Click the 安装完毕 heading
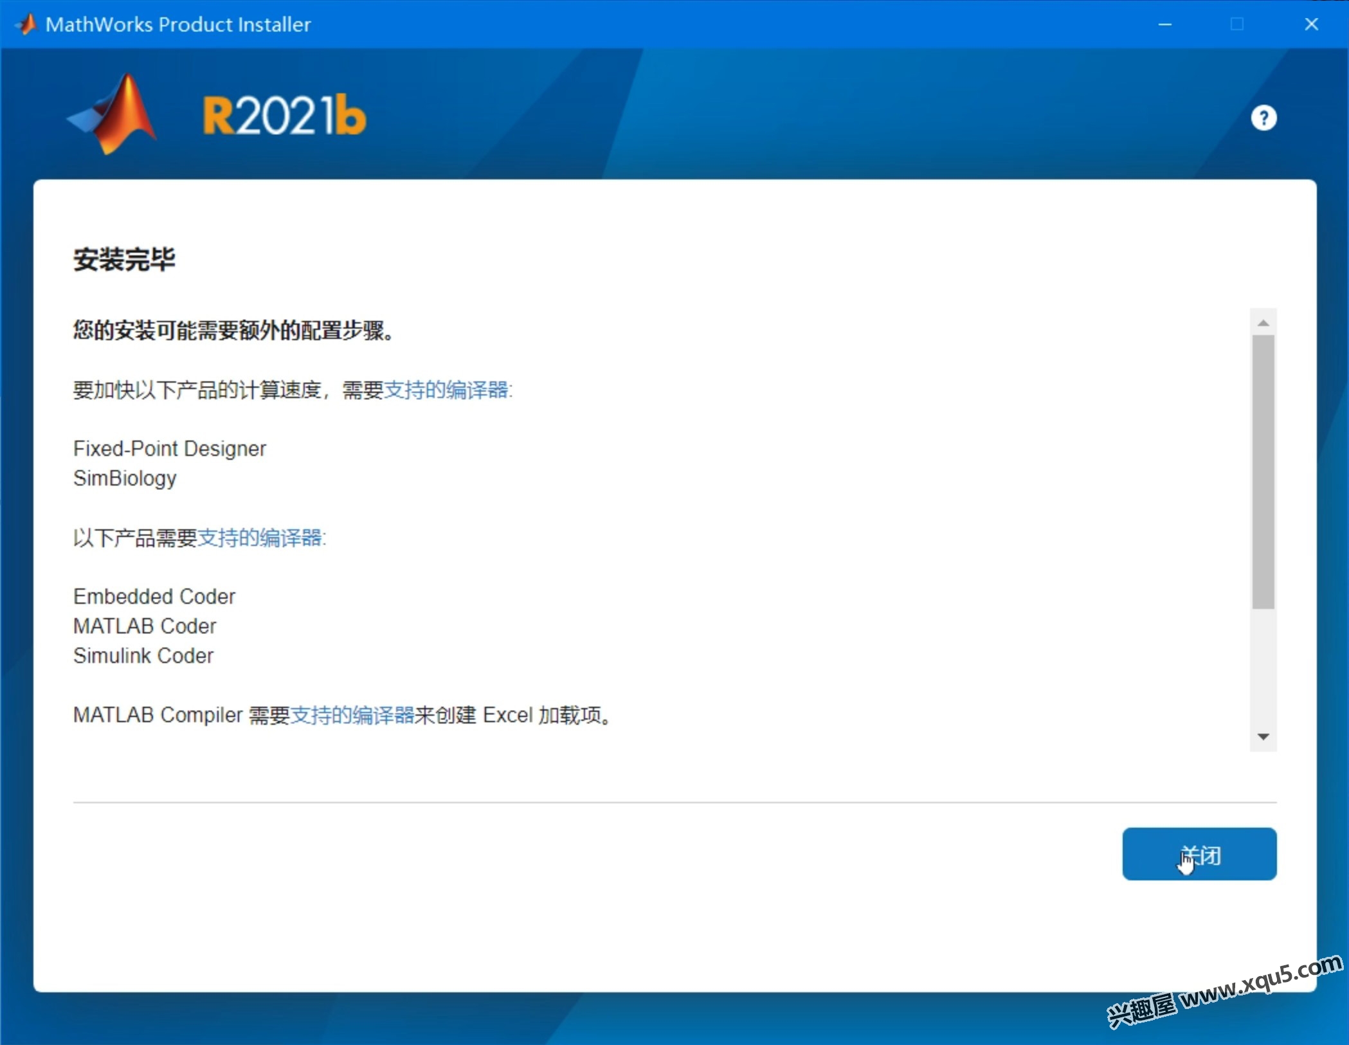This screenshot has width=1349, height=1045. tap(124, 260)
